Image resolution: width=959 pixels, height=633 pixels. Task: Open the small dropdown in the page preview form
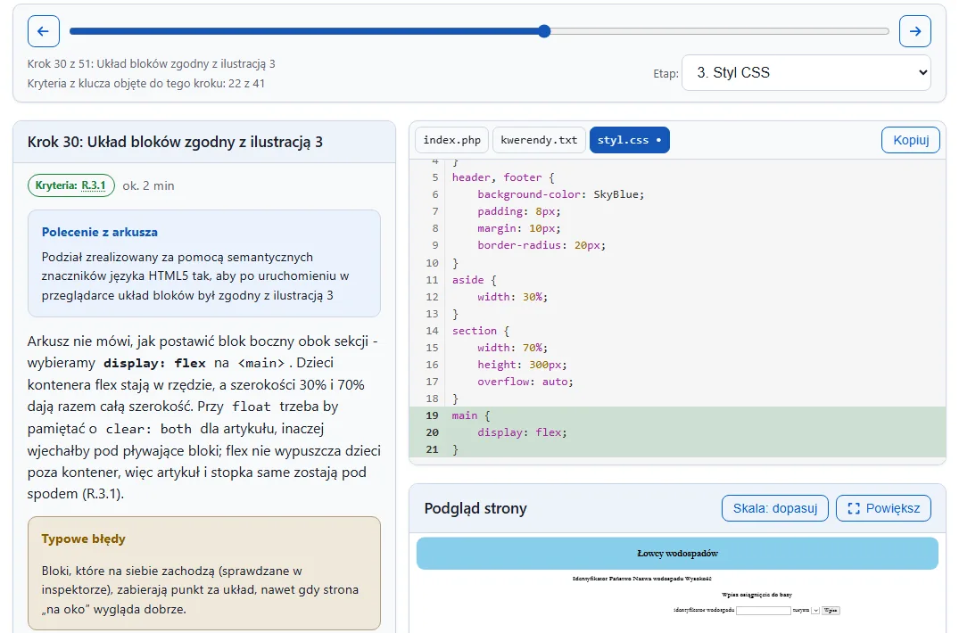pos(815,611)
